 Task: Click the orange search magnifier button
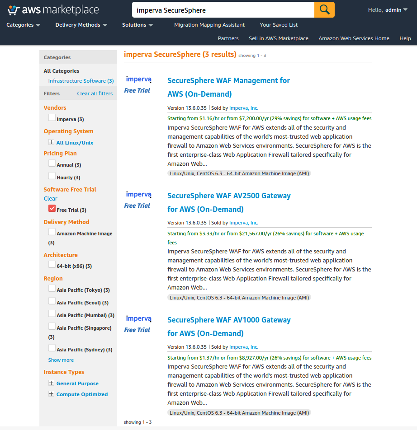click(x=324, y=9)
